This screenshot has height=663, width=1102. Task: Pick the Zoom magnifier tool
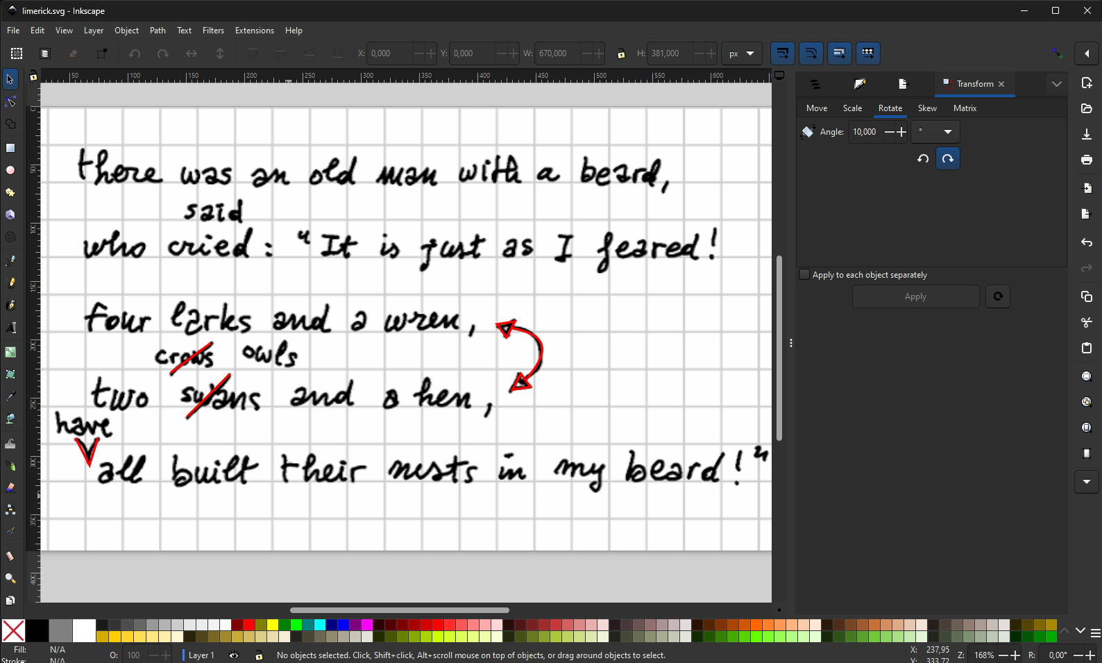tap(10, 578)
